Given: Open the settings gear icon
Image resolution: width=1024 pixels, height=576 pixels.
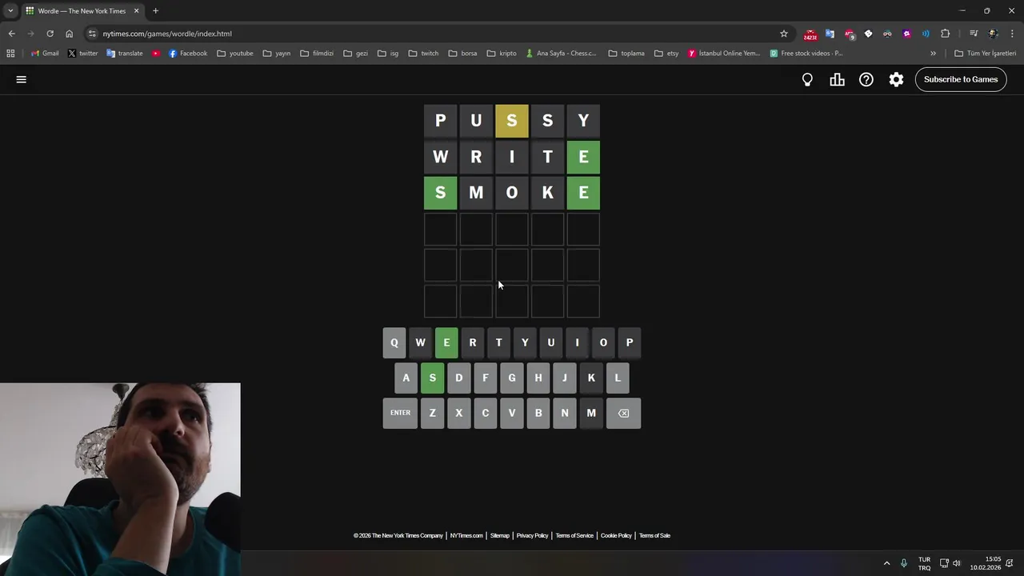Looking at the screenshot, I should coord(896,79).
